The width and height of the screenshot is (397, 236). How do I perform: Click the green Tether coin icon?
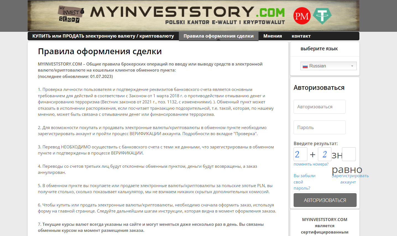click(322, 16)
